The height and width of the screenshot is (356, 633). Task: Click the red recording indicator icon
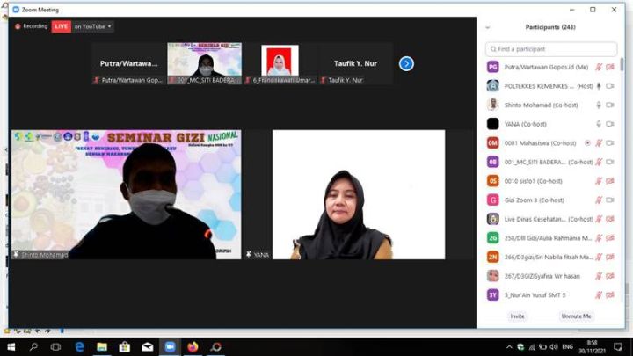click(x=18, y=26)
